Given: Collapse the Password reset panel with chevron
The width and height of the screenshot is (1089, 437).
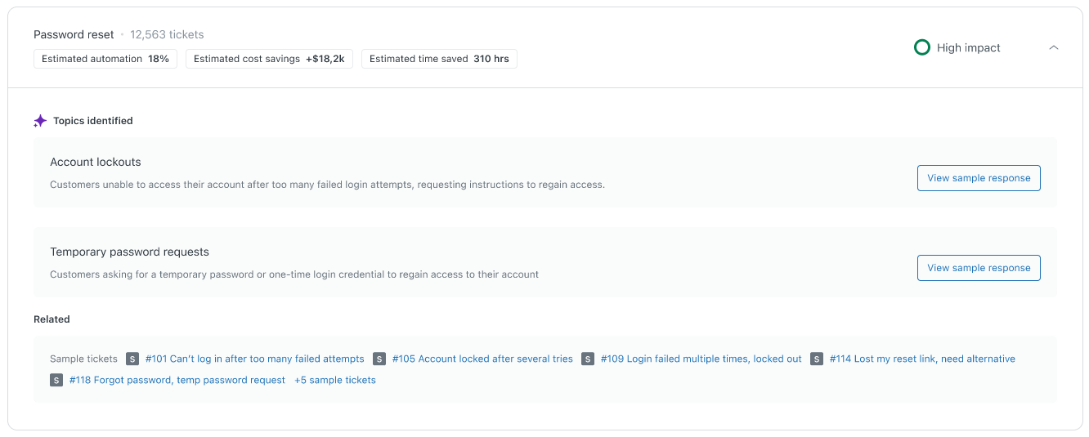Looking at the screenshot, I should (x=1054, y=48).
